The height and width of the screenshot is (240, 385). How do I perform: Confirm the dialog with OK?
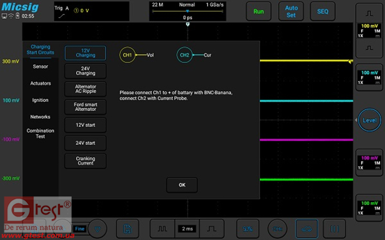pos(182,185)
